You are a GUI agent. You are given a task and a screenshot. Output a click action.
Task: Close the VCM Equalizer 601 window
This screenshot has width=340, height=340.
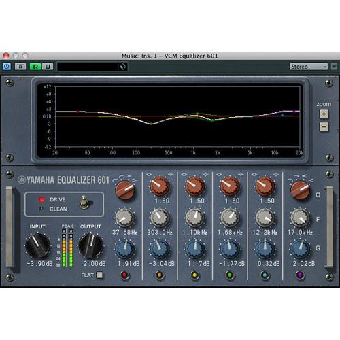(x=6, y=56)
